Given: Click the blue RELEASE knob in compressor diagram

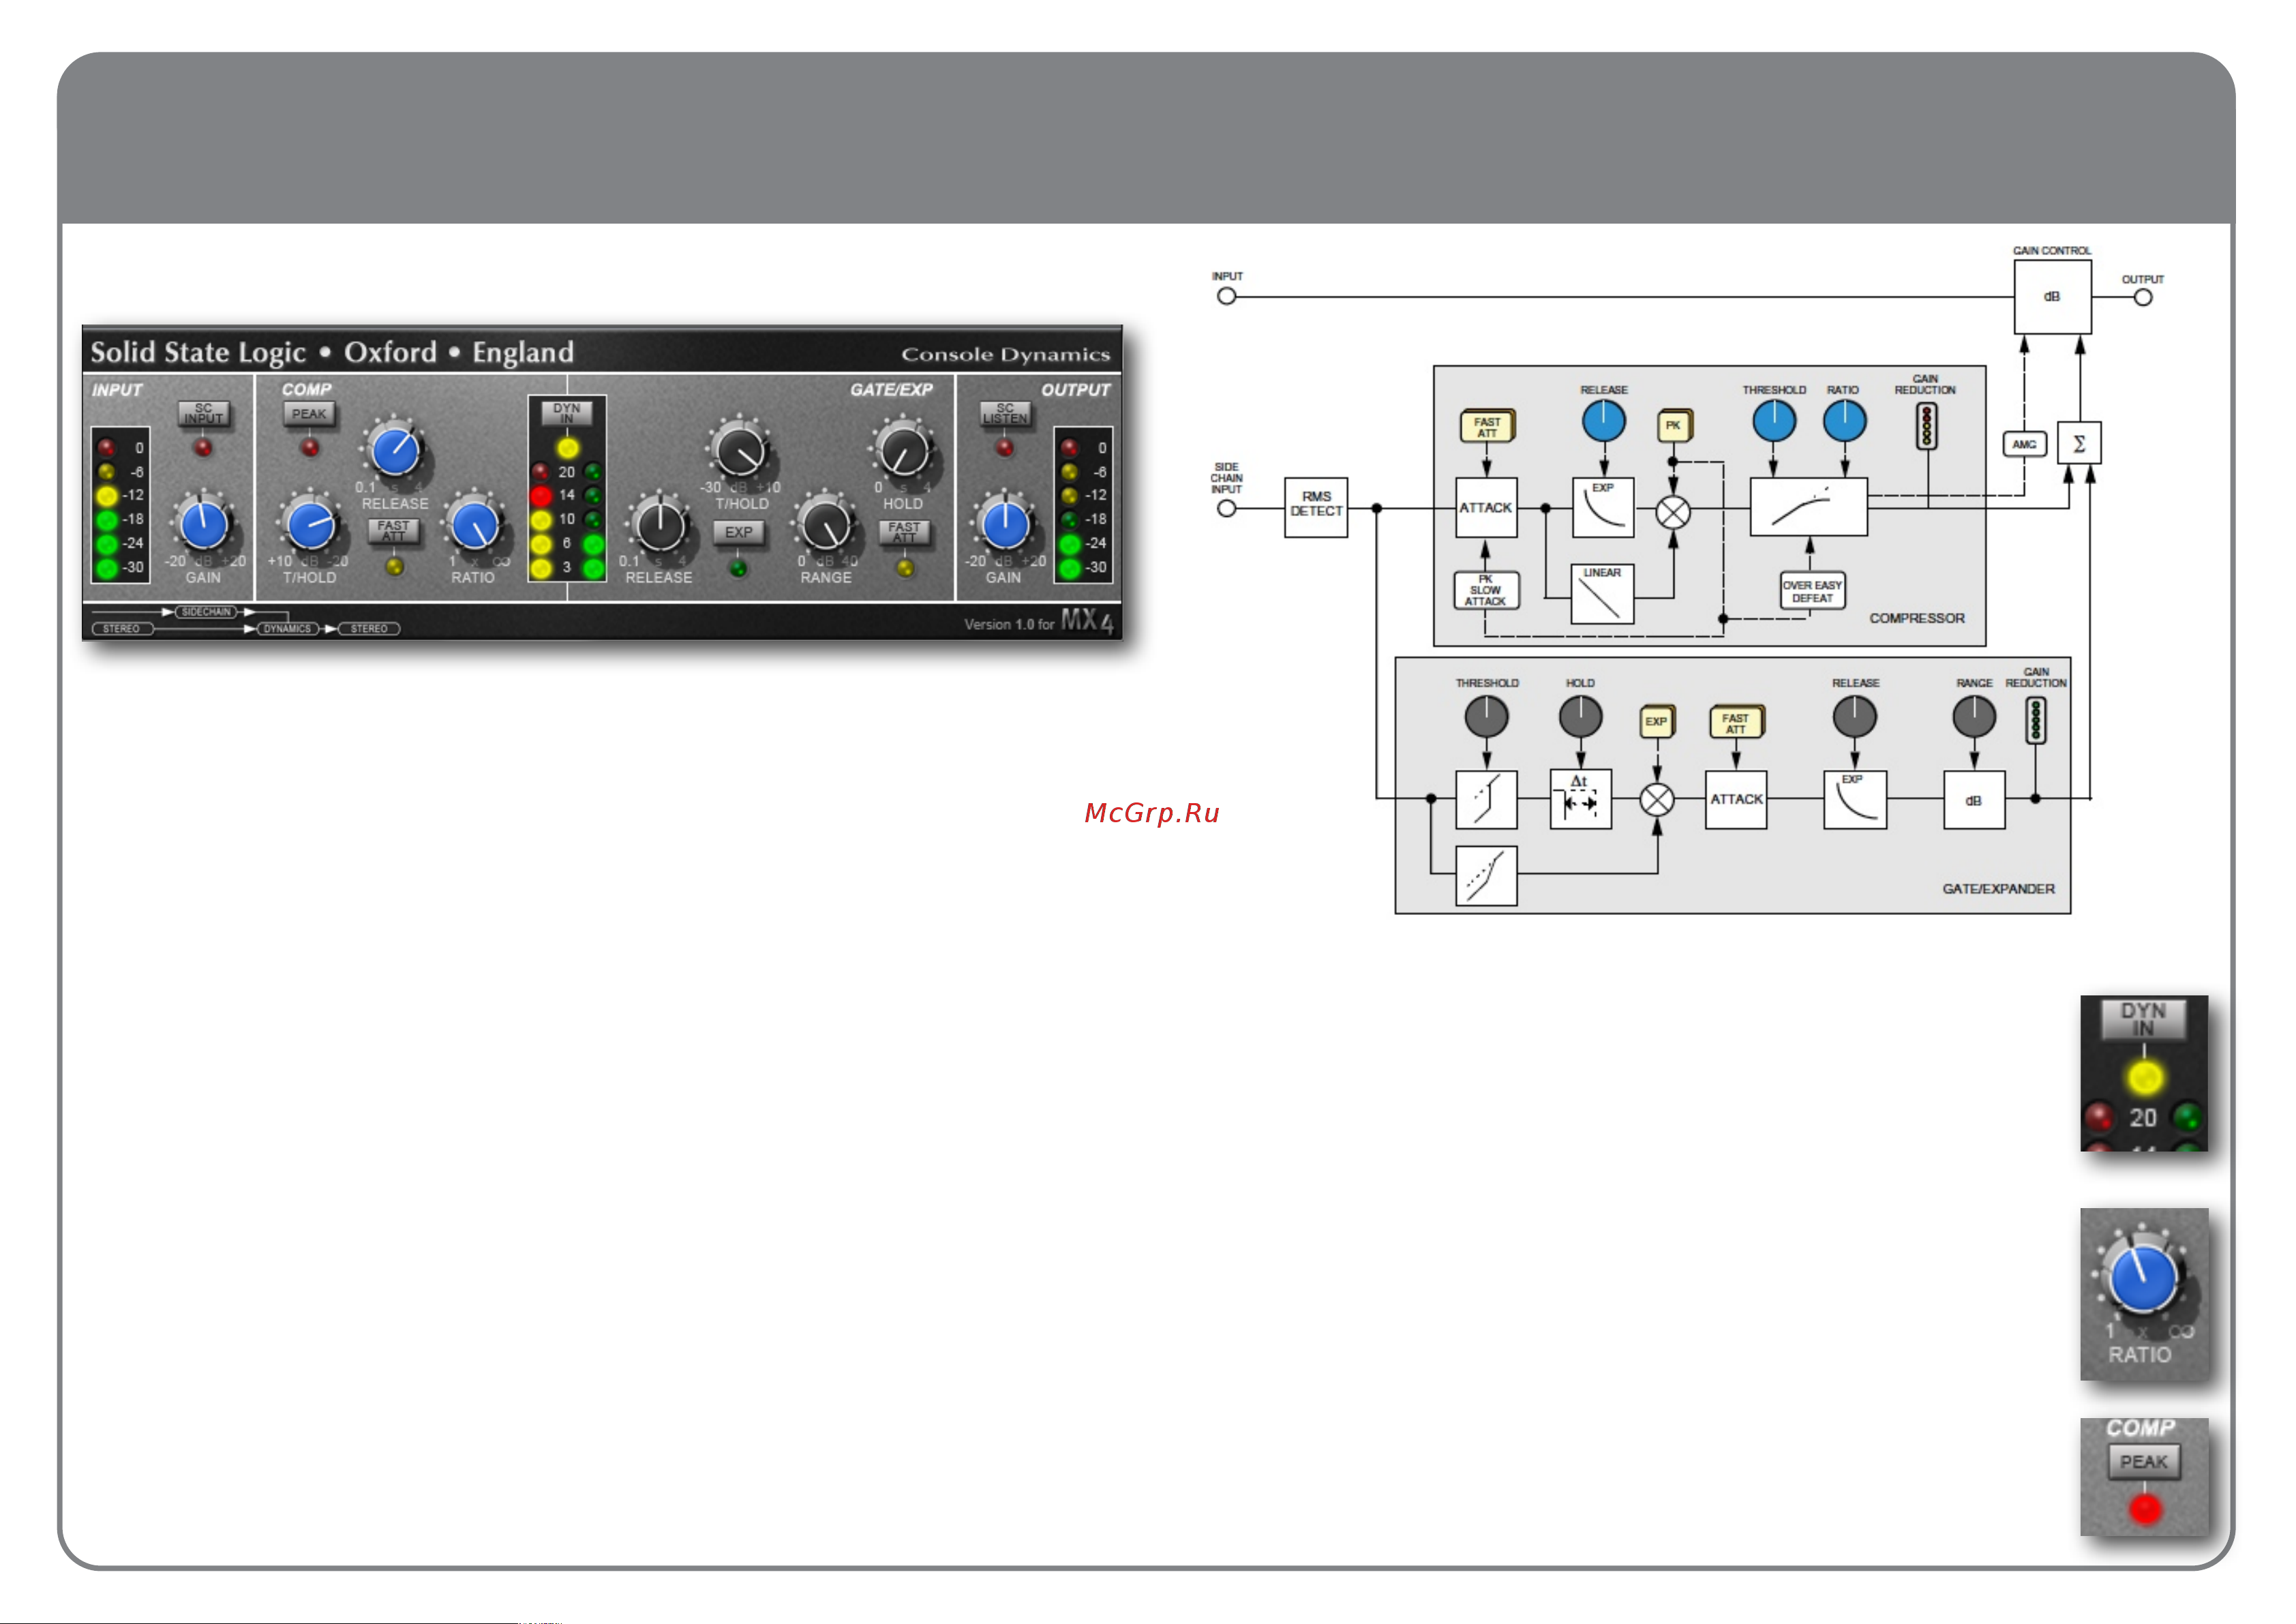Looking at the screenshot, I should [x=1604, y=421].
